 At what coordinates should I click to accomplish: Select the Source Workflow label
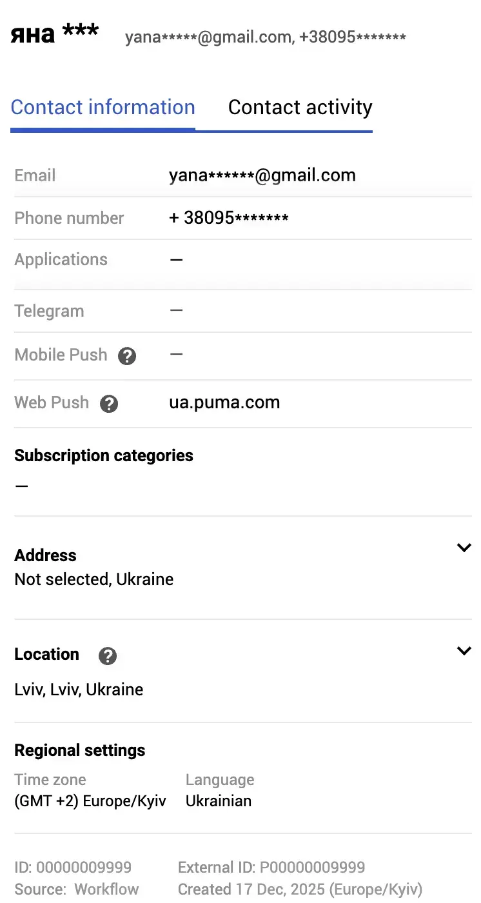tap(76, 889)
